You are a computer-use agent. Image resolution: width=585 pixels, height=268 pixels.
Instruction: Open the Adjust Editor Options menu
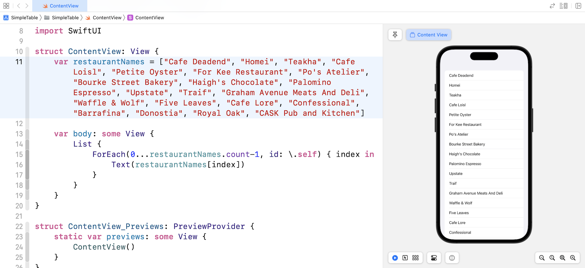coord(563,6)
